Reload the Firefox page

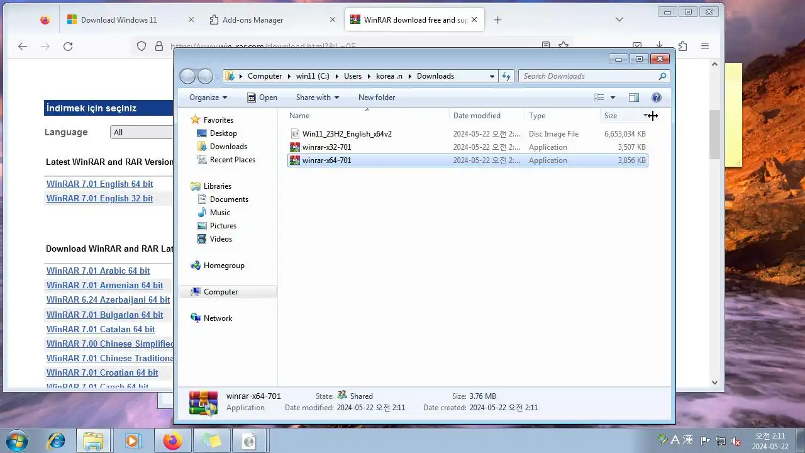(68, 46)
